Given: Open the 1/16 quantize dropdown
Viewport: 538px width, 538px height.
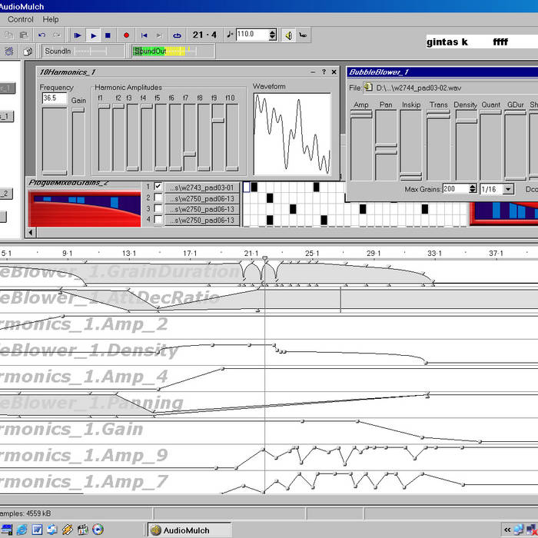Looking at the screenshot, I should [x=508, y=189].
